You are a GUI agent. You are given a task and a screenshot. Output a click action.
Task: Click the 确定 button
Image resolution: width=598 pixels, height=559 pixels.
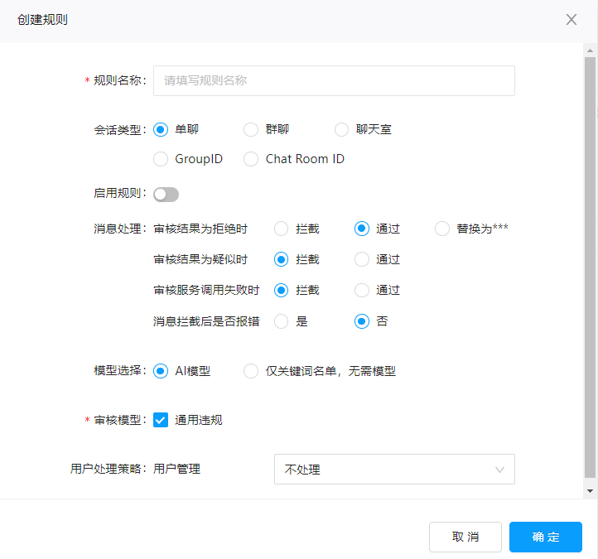coord(545,537)
